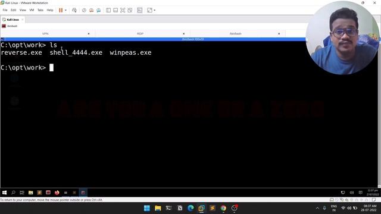Toggle the thumbnail bar view icon
The width and height of the screenshot is (381, 214).
(x=115, y=10)
